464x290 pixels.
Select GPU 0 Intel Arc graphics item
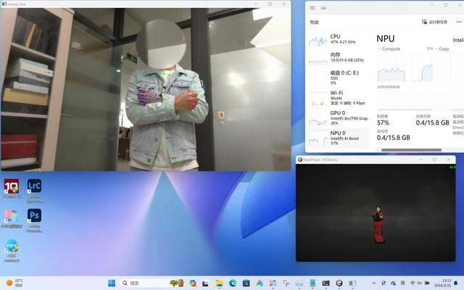point(338,117)
